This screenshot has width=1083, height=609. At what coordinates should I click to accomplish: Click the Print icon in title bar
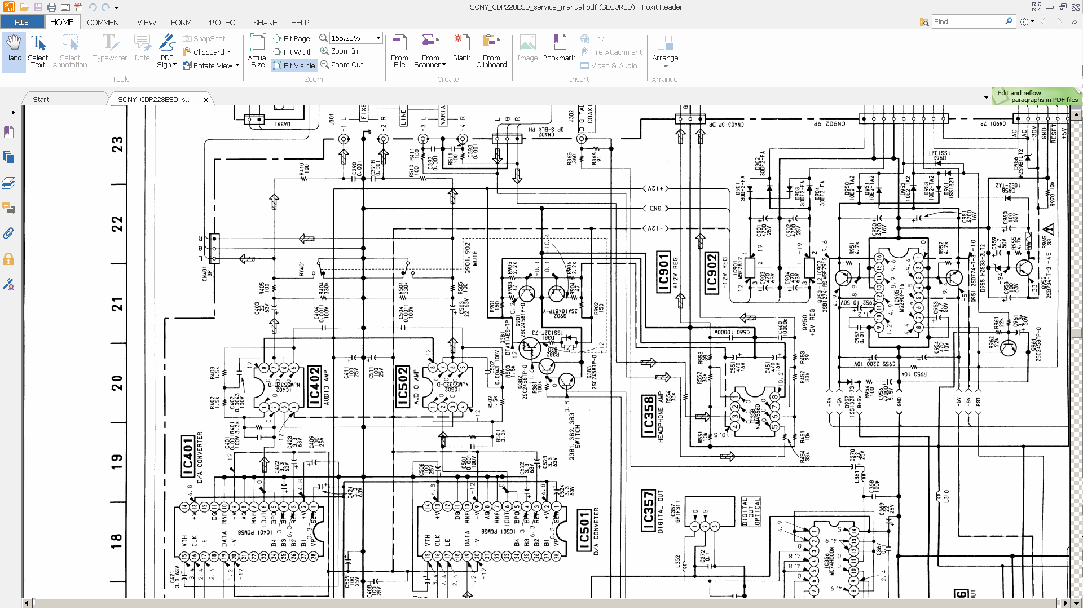point(51,7)
